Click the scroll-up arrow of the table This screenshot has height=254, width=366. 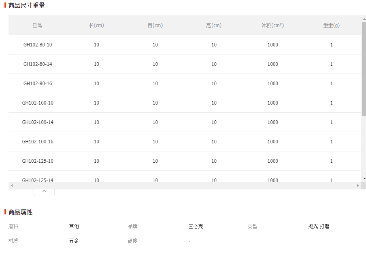coord(364,19)
